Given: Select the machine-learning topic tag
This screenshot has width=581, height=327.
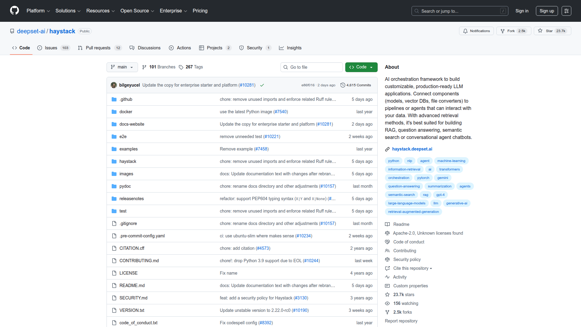Looking at the screenshot, I should pos(451,161).
